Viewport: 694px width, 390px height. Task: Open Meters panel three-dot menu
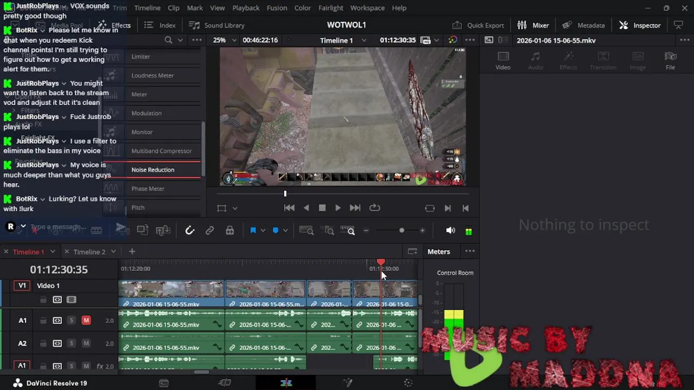point(470,251)
